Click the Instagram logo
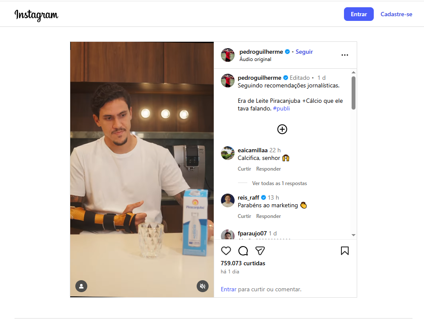Screen dimensions: 424x319 point(37,15)
